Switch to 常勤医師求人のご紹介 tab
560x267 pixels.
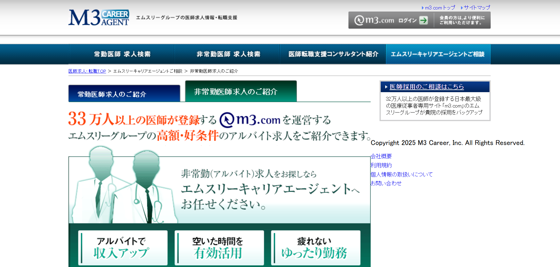click(x=124, y=94)
